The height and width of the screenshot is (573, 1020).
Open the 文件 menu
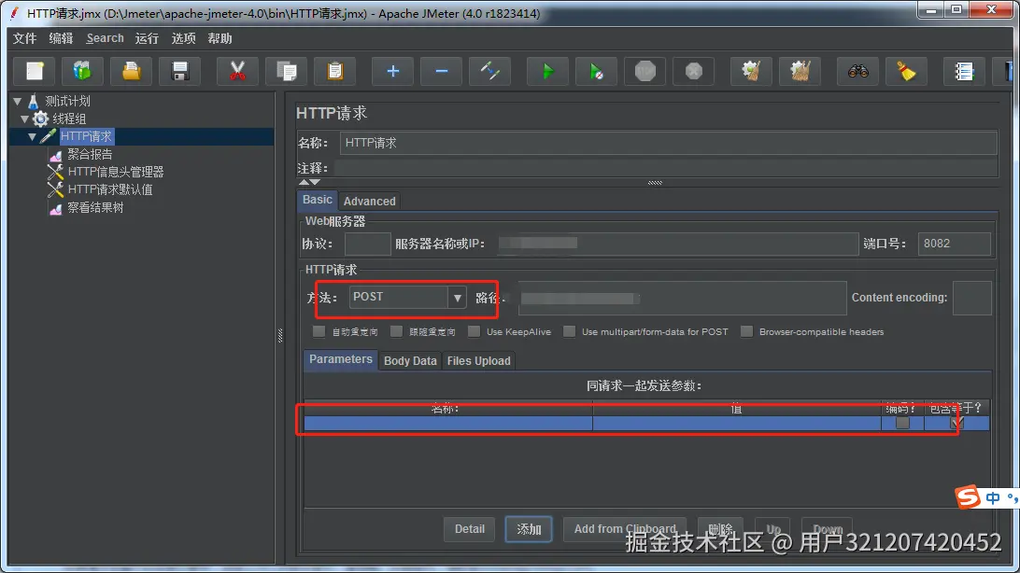(x=24, y=38)
